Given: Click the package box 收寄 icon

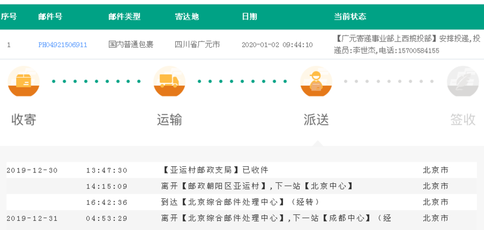Looking at the screenshot, I should [24, 81].
